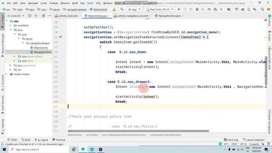Image resolution: width=272 pixels, height=153 pixels.
Task: Collapse the app module node
Action: [x=7, y=21]
